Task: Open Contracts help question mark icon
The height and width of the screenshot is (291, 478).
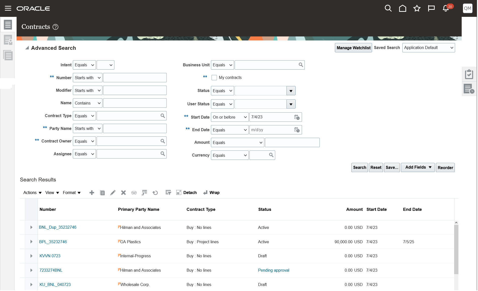Action: click(x=56, y=27)
